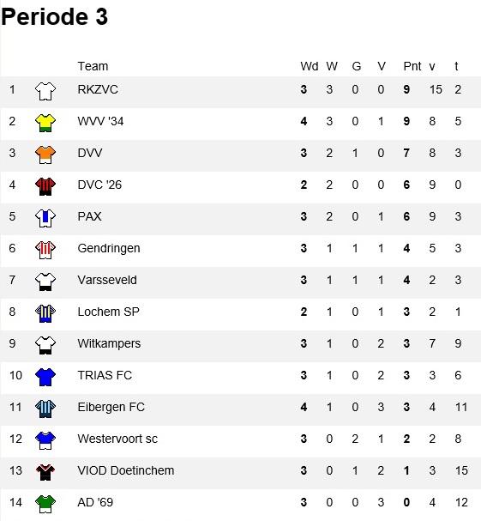Click the Team column header

[x=93, y=66]
